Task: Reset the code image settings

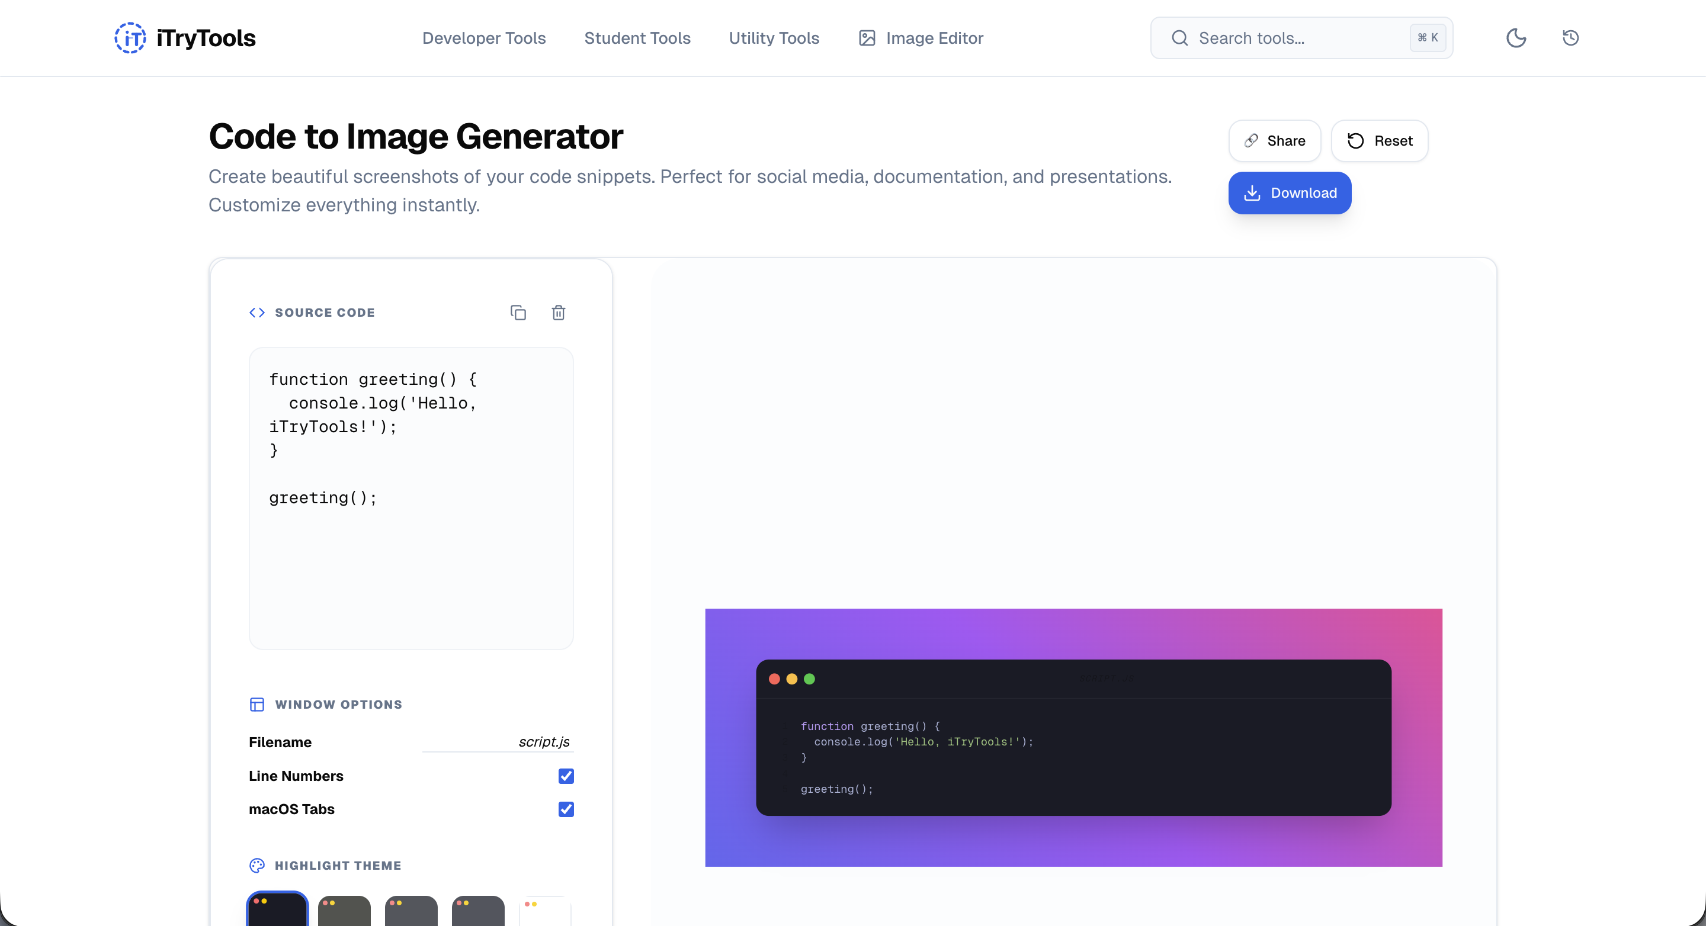Action: (1380, 140)
